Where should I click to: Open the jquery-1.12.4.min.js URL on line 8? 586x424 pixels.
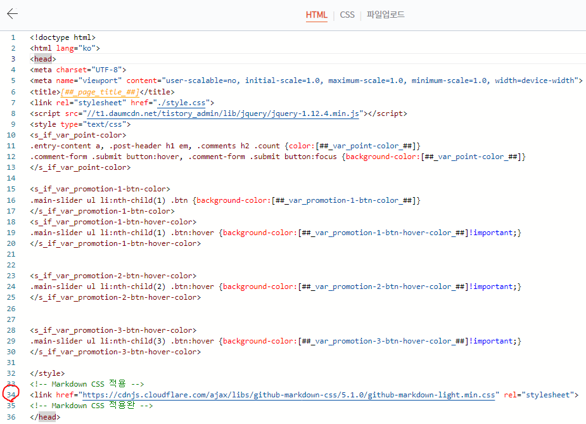click(223, 113)
